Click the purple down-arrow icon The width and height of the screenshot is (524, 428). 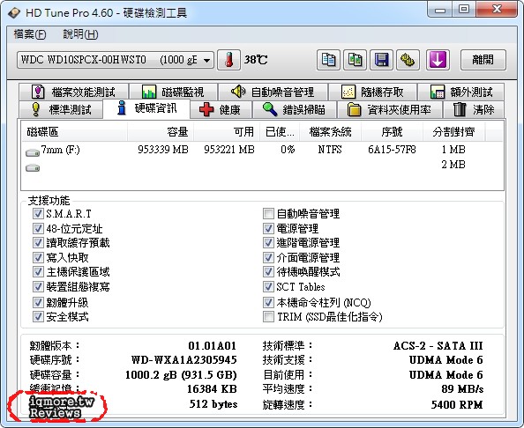pos(438,60)
